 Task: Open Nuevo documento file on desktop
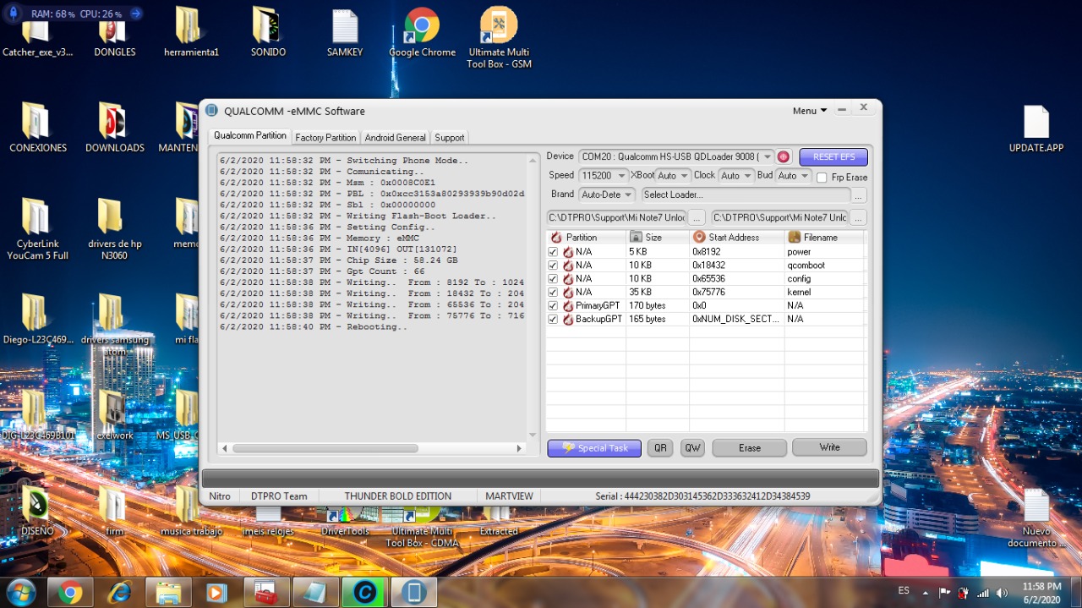coord(1036,517)
